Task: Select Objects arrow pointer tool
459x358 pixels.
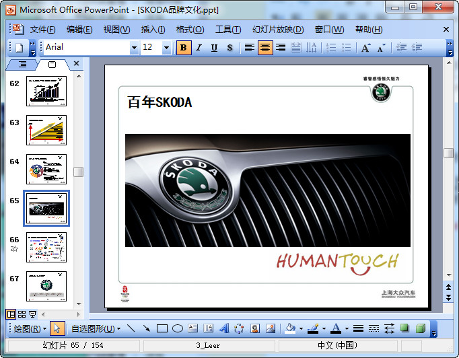Action: coord(57,328)
